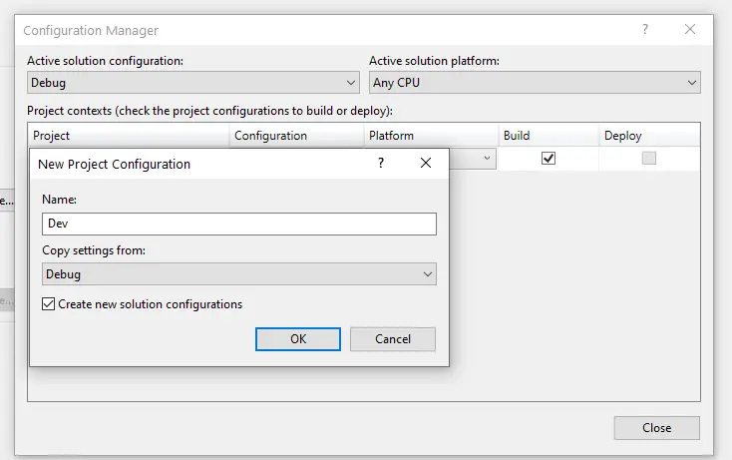Expand the project row's Platform dropdown arrow
Screen dimensions: 732x460
coord(488,158)
